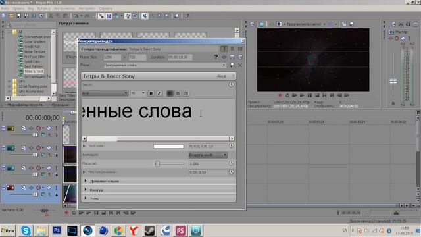
Task: Expand the OFX folder in generators tree
Action: (9, 81)
